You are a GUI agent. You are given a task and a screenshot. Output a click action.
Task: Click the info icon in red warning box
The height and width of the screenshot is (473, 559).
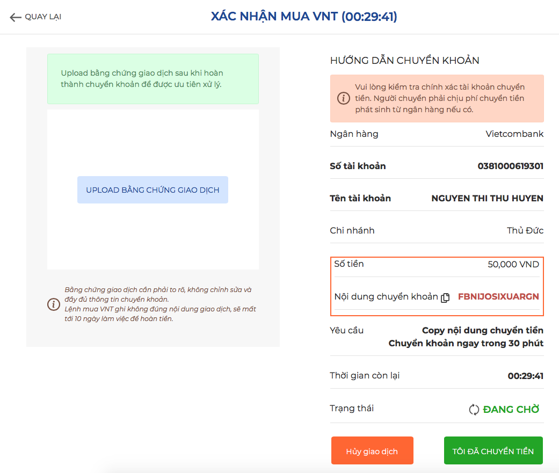[344, 98]
